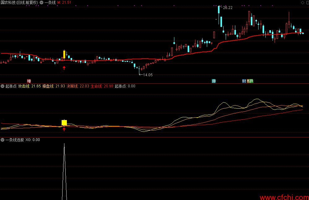Image resolution: width=309 pixels, height=200 pixels.
Task: Click the diamond icon at top right
Action: point(302,2)
